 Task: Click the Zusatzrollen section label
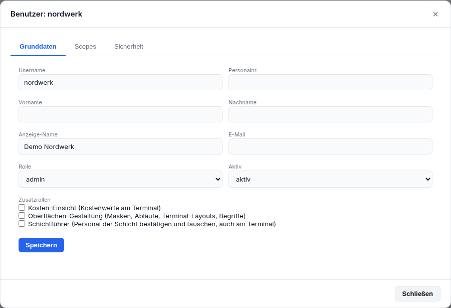coord(35,200)
